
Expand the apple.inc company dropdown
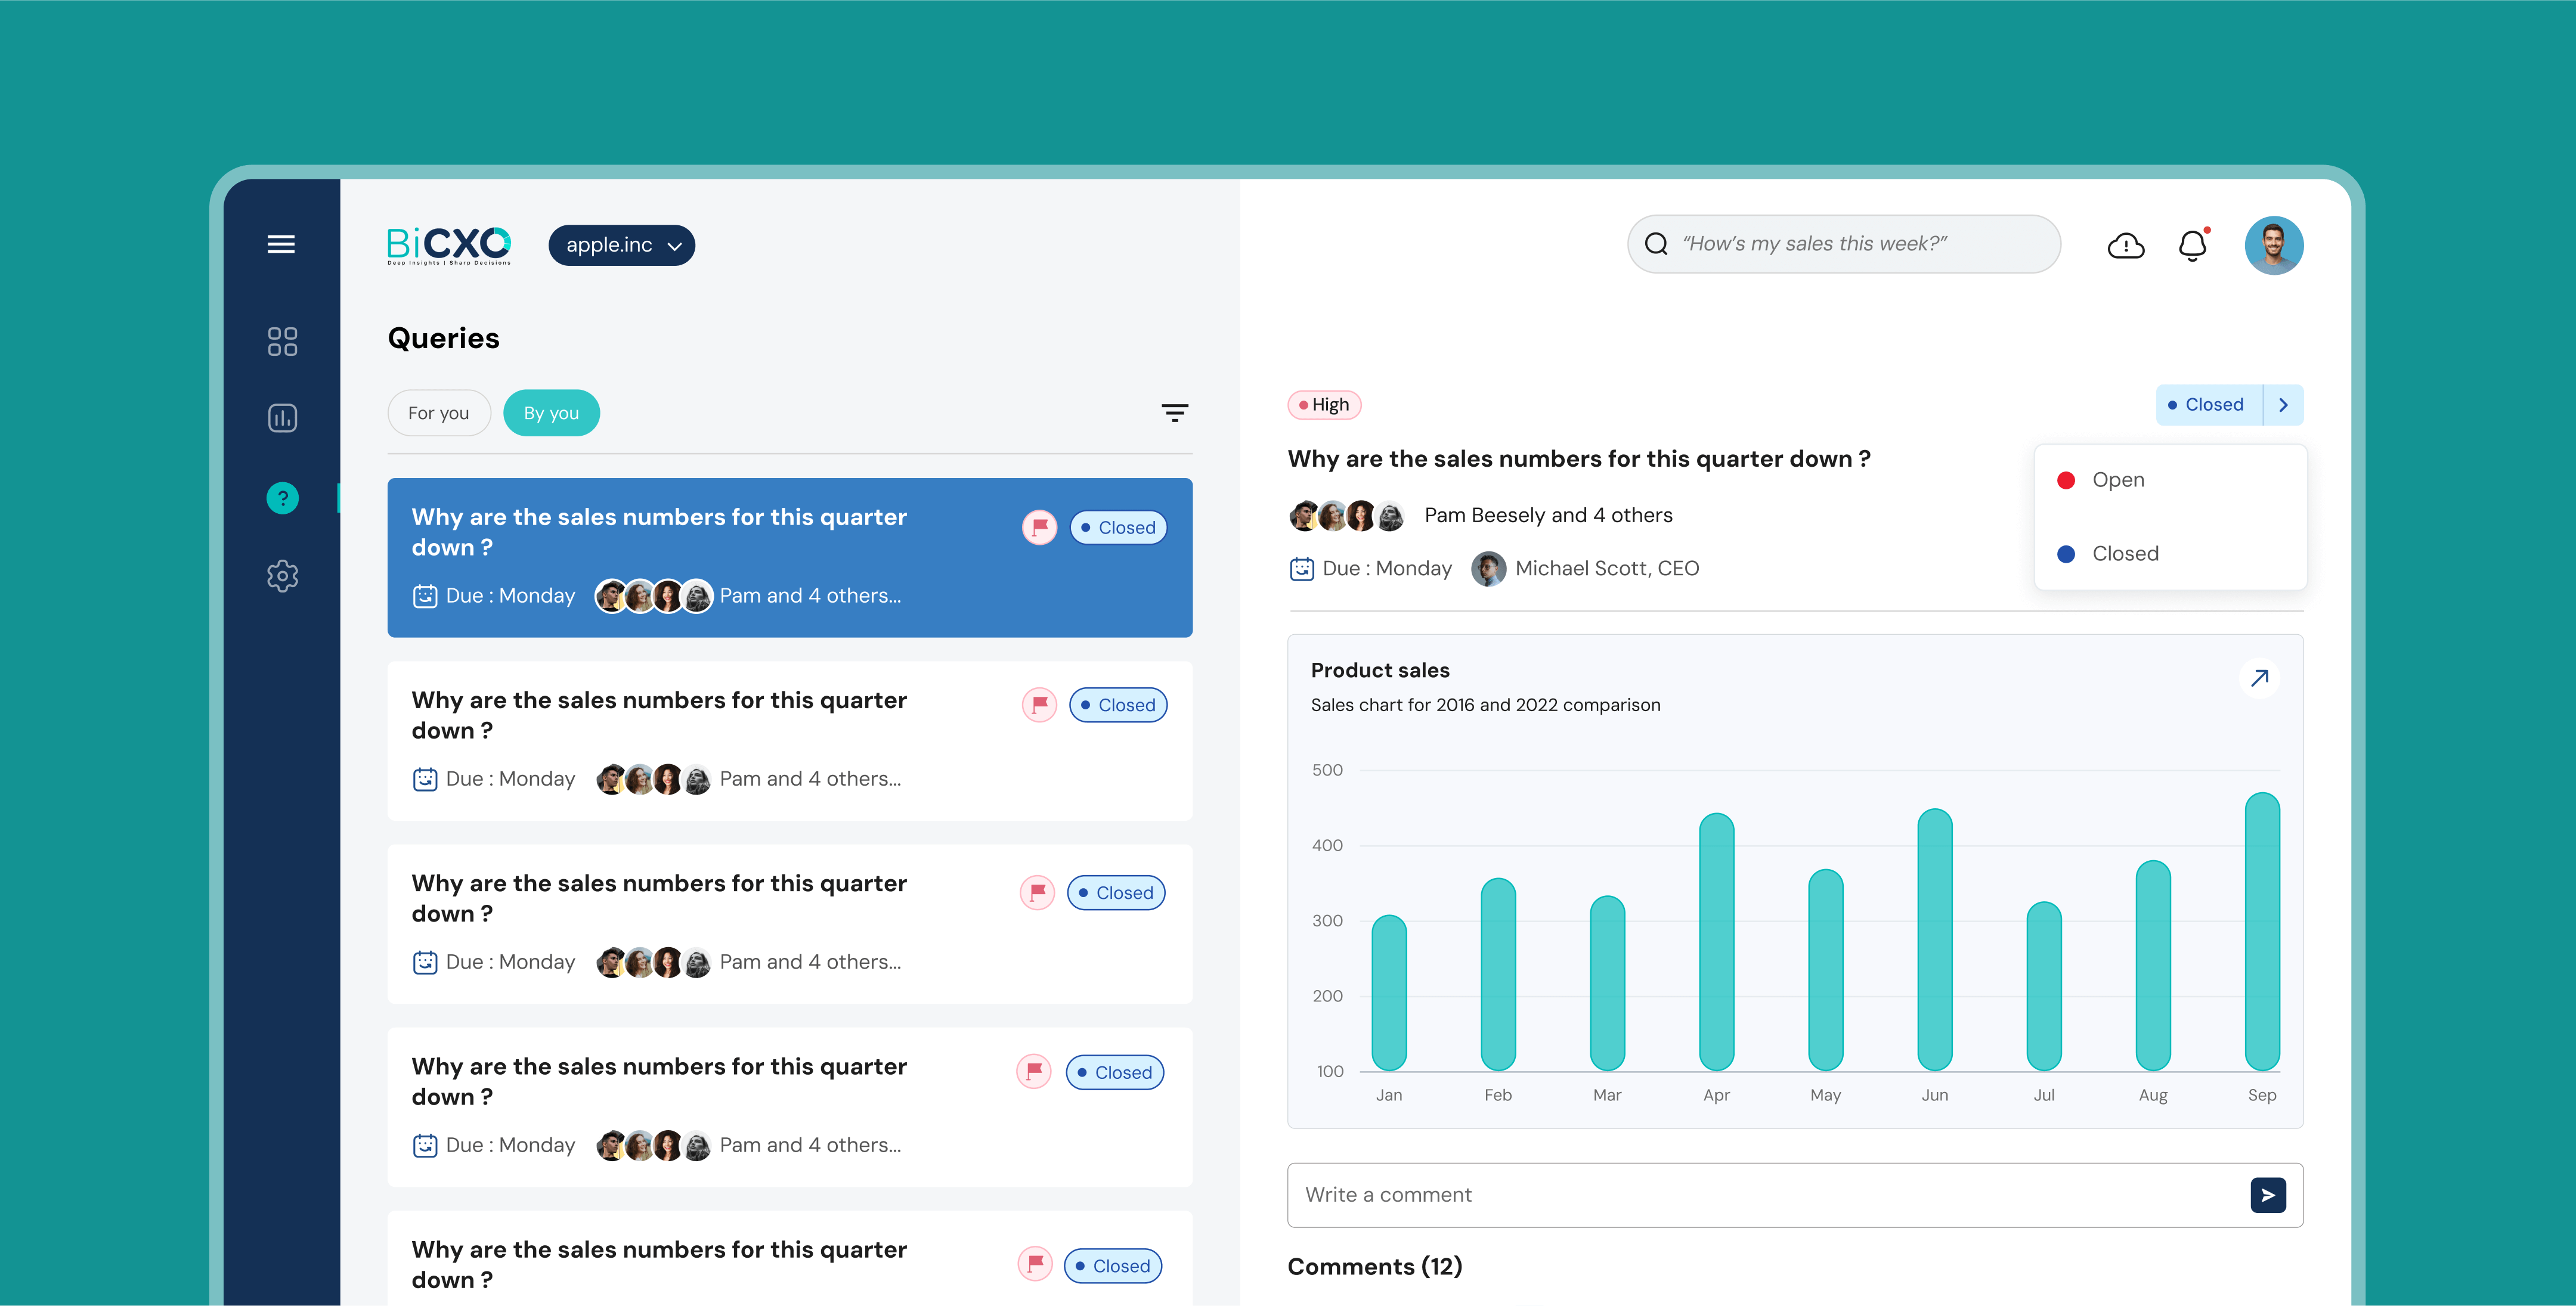click(621, 245)
